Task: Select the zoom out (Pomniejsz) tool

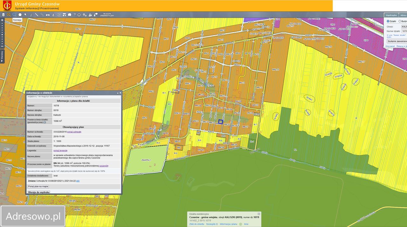Action: [x=14, y=15]
